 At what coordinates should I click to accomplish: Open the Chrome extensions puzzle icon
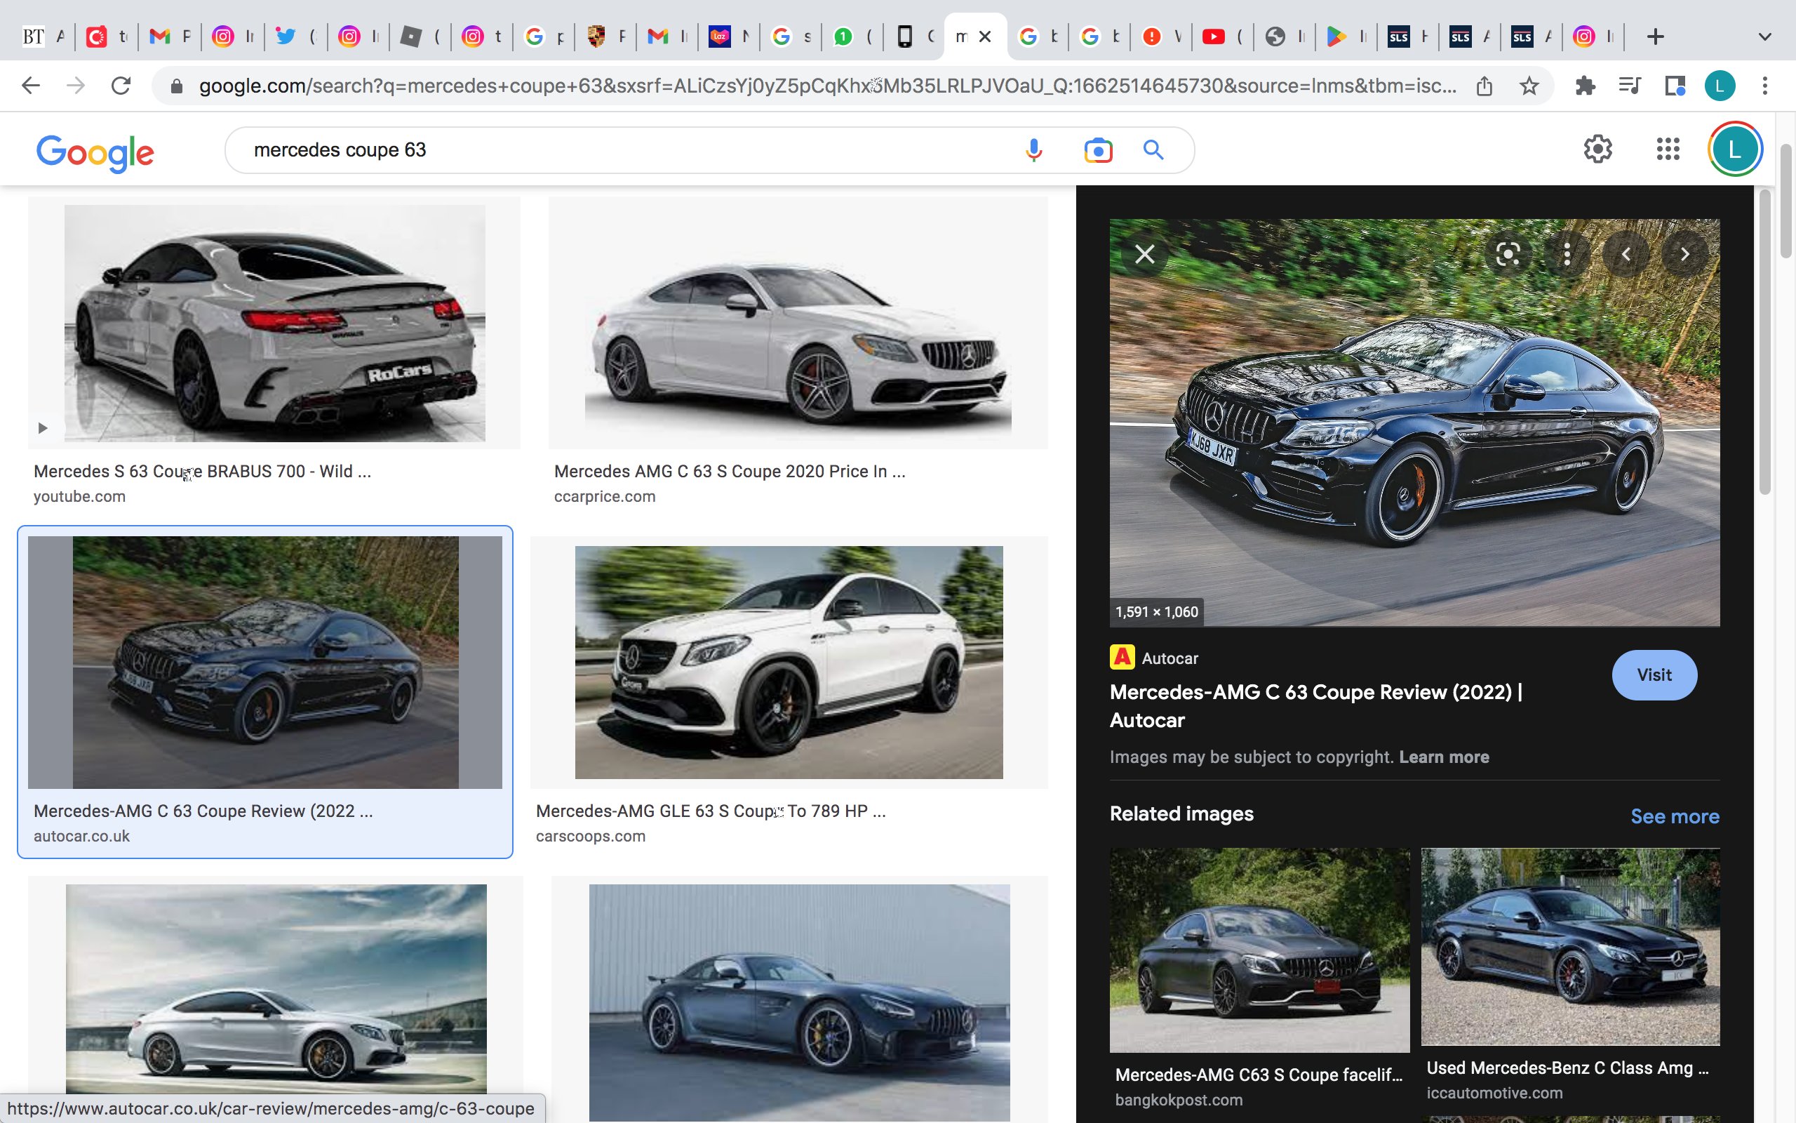click(x=1586, y=86)
